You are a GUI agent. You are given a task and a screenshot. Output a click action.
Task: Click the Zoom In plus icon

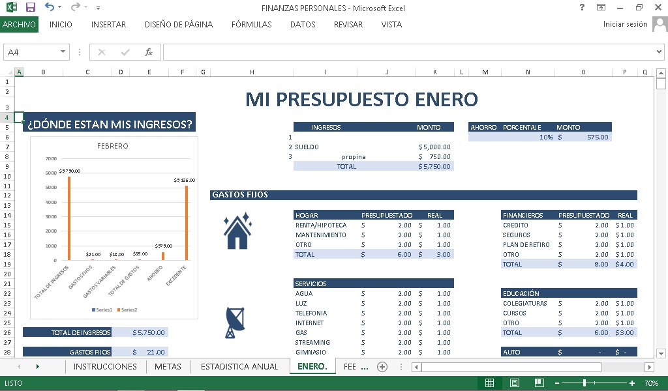631,383
